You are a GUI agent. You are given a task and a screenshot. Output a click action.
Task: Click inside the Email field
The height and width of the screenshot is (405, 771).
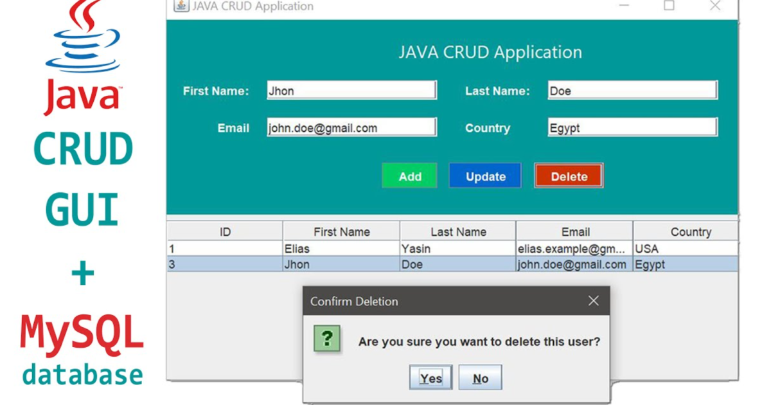pyautogui.click(x=351, y=127)
